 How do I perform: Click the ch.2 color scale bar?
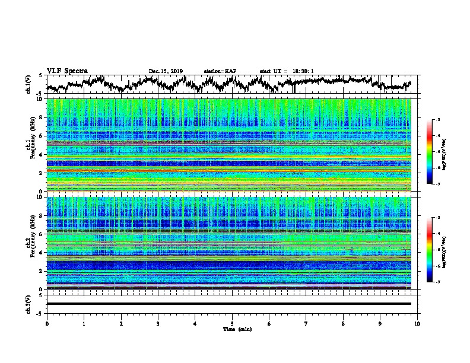(429, 250)
